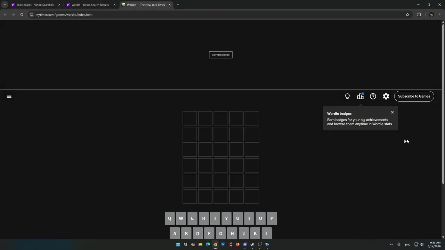Tap the U key on Wordle keyboard

pyautogui.click(x=238, y=218)
